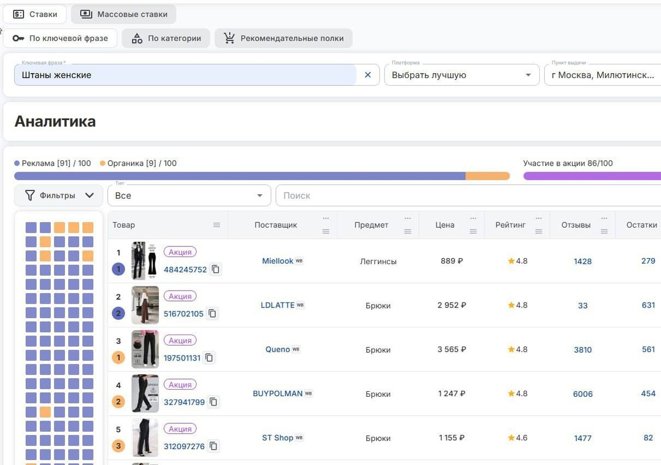Select the По ключевой фразе tab
661x465 pixels.
60,39
